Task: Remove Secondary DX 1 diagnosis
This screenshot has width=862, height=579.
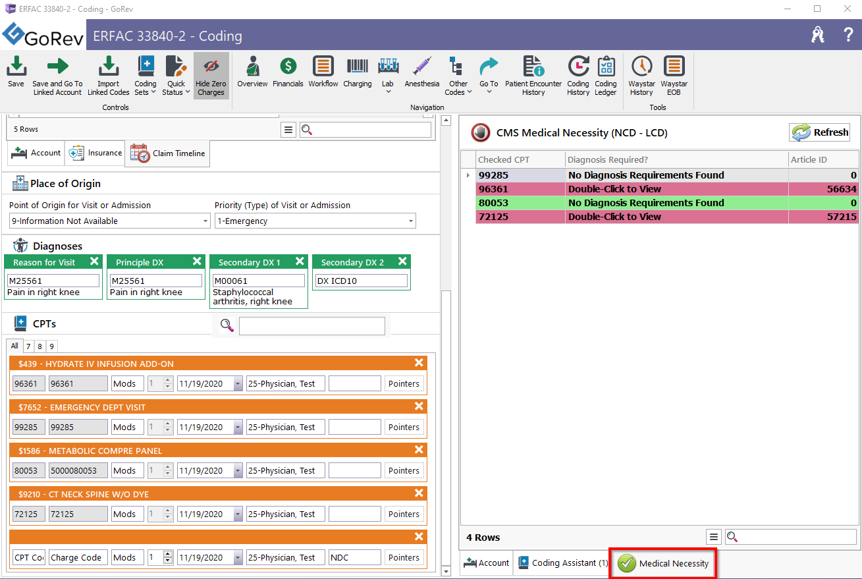Action: 300,262
